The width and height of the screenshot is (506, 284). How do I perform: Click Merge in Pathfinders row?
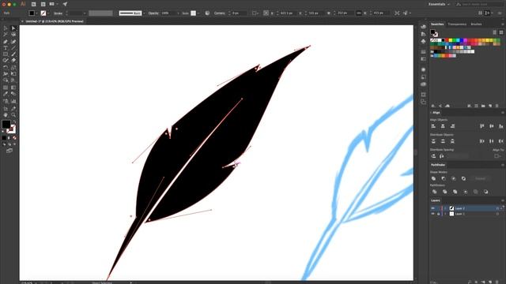point(455,192)
